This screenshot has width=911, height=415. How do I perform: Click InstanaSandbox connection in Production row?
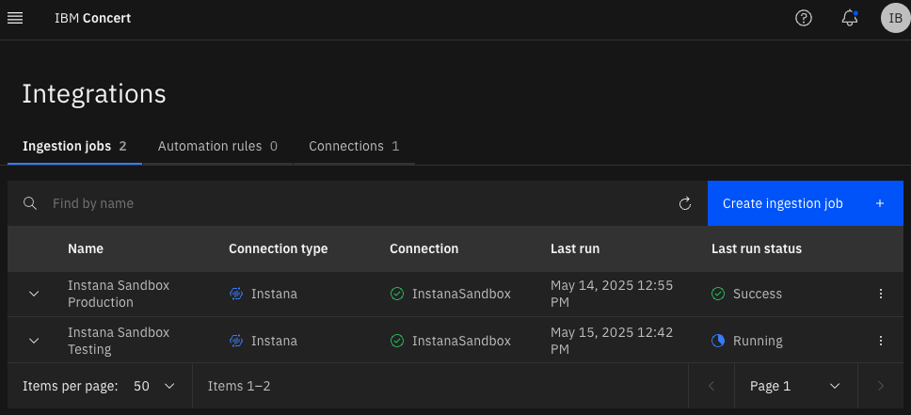[461, 295]
